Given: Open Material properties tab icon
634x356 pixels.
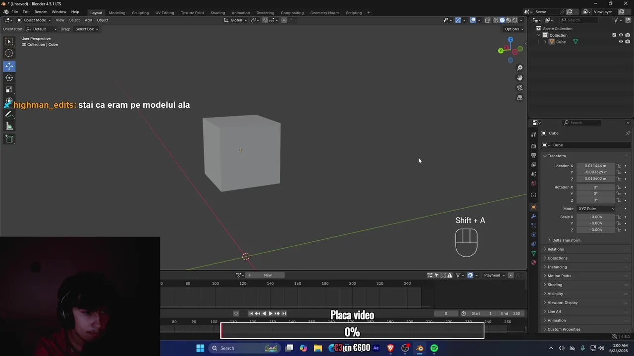Looking at the screenshot, I should point(533,263).
